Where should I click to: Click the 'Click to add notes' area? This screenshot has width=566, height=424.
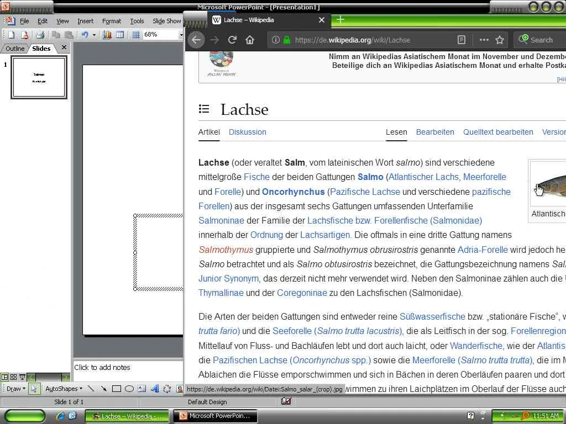click(x=128, y=370)
